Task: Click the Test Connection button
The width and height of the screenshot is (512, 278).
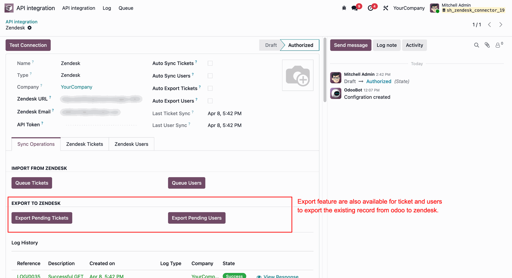Action: click(x=28, y=45)
